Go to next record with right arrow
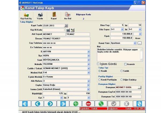161x113 pixels. (50, 104)
